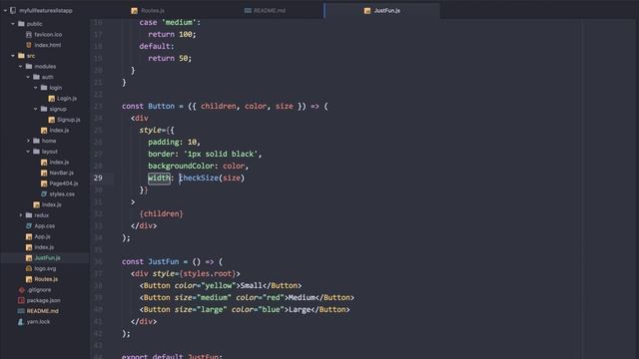Collapse the login folder arrow
Image resolution: width=639 pixels, height=359 pixels.
point(36,88)
